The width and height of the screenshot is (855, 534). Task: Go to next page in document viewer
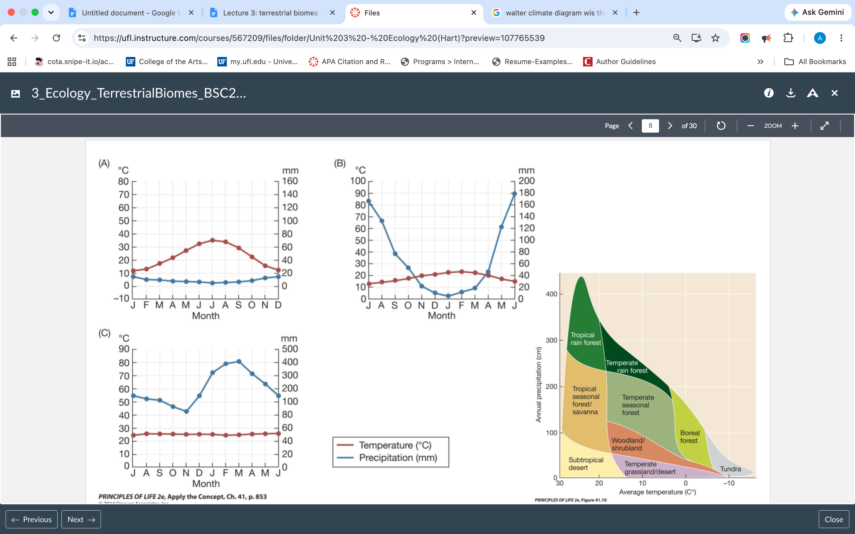(x=669, y=126)
